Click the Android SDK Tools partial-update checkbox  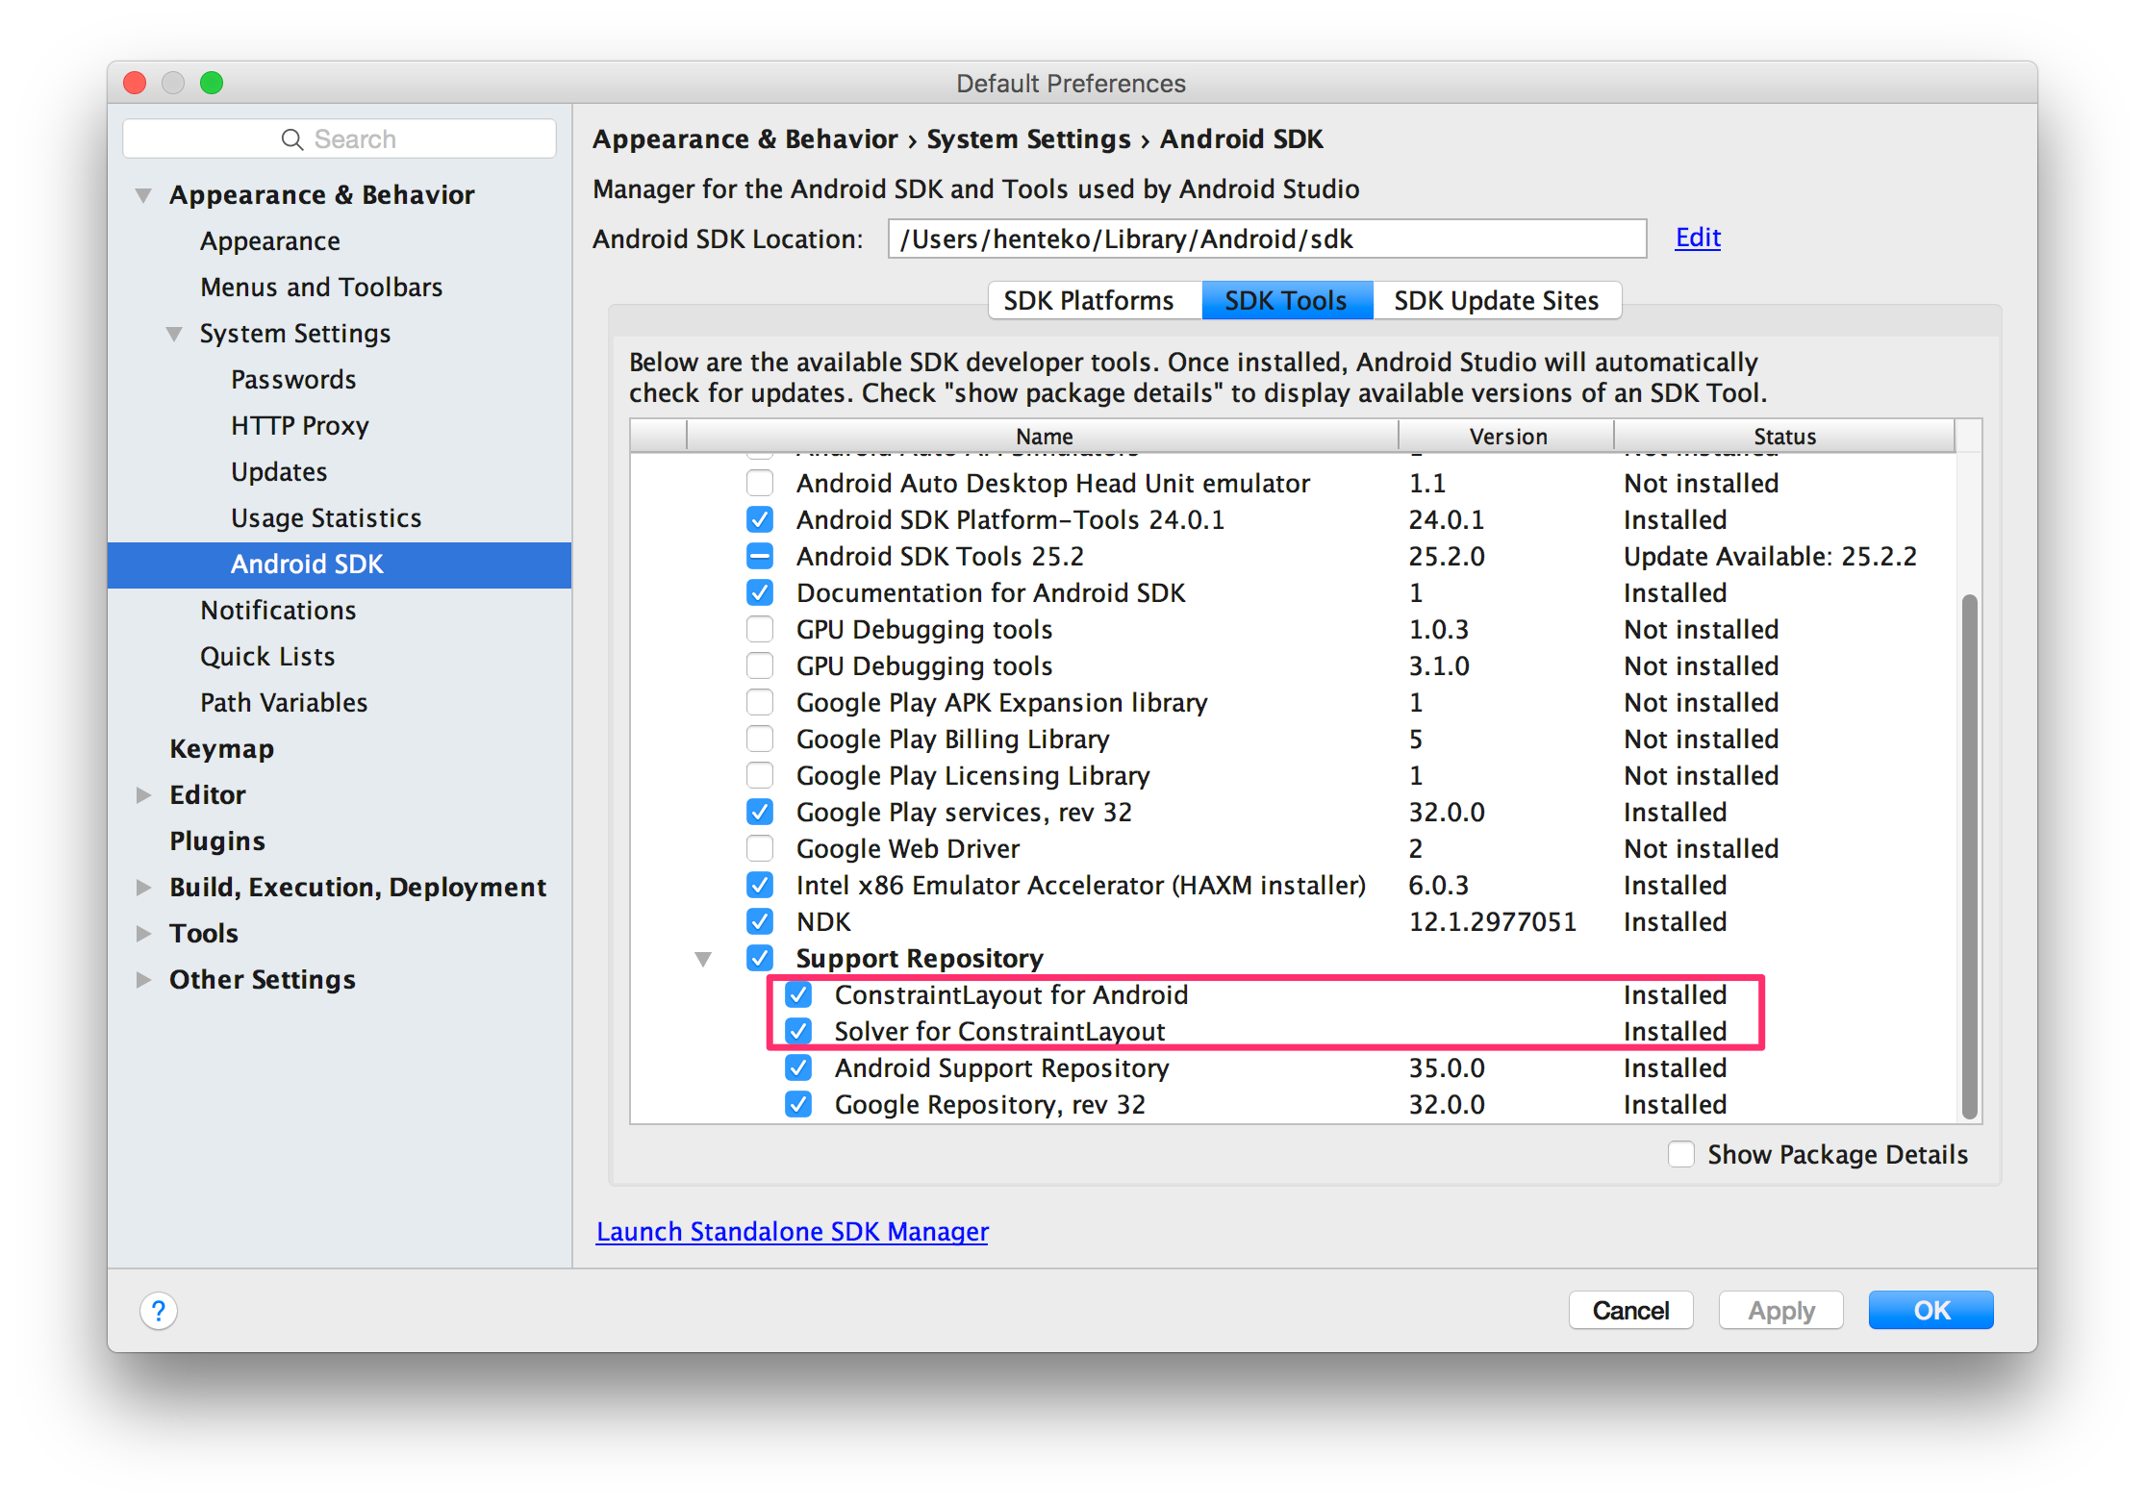(760, 556)
